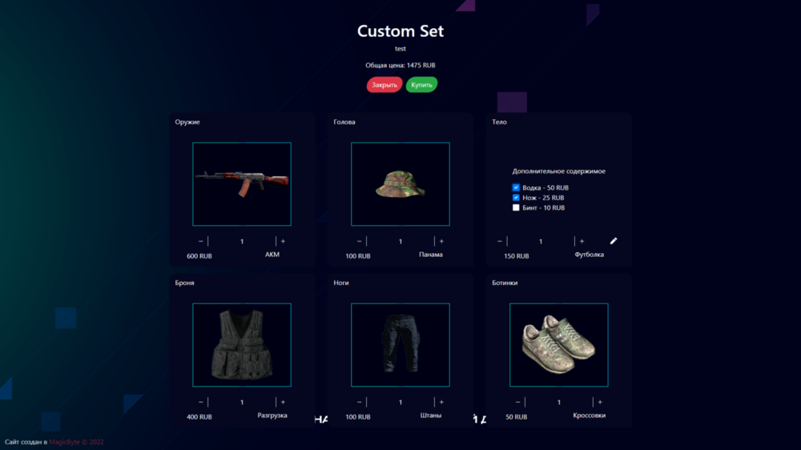Image resolution: width=801 pixels, height=450 pixels.
Task: Increase Панама quantity with plus
Action: click(x=441, y=241)
